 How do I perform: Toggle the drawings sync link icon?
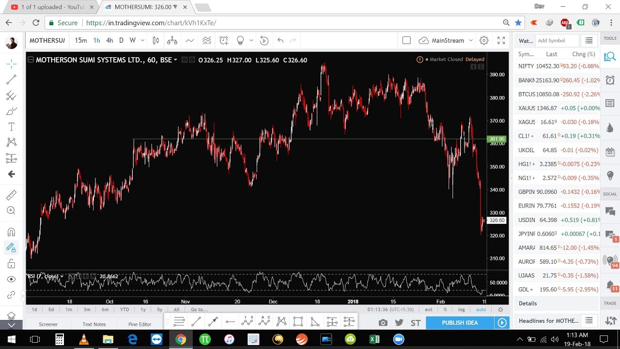pos(11,295)
